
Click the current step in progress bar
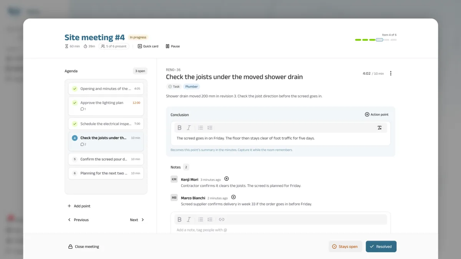coord(379,40)
